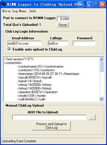
Task: Click the contactinfo tag line
Action: (x=13, y=63)
